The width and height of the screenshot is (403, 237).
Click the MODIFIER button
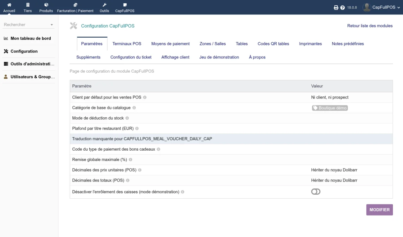coord(379,210)
